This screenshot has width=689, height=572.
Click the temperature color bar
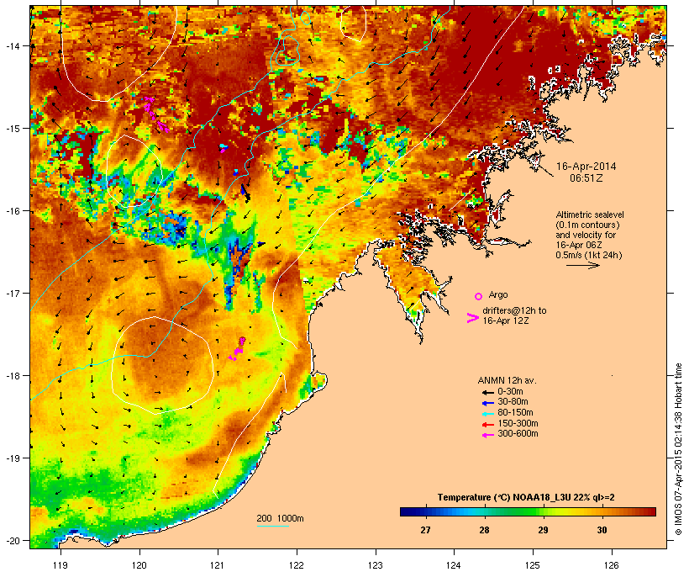tap(528, 511)
